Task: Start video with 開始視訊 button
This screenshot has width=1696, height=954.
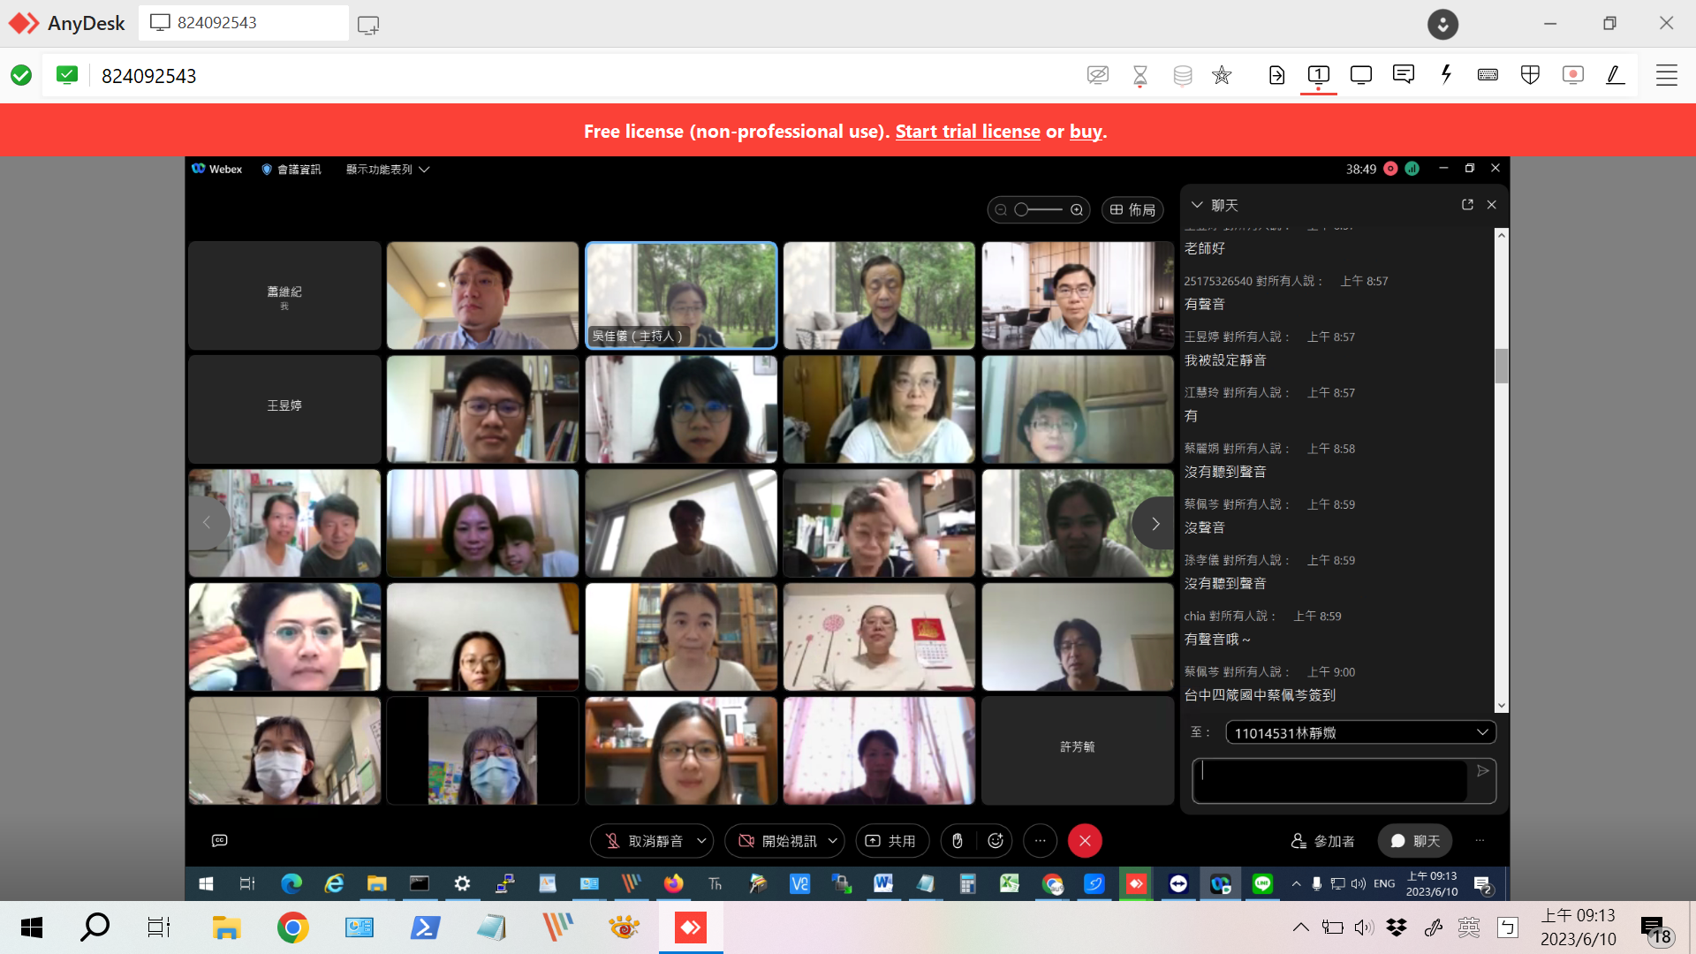Action: 777,841
